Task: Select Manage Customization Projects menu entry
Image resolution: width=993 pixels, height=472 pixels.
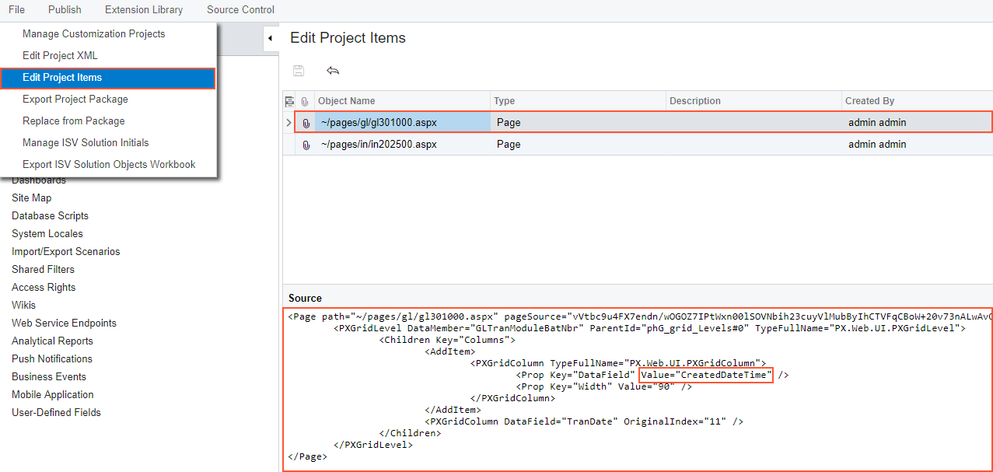Action: (93, 34)
